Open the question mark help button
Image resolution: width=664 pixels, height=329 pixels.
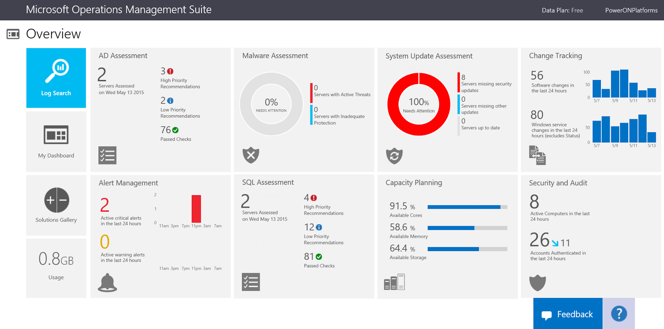(x=619, y=314)
